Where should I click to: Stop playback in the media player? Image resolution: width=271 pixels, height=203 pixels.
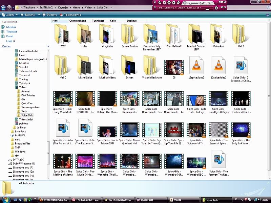(x=174, y=3)
